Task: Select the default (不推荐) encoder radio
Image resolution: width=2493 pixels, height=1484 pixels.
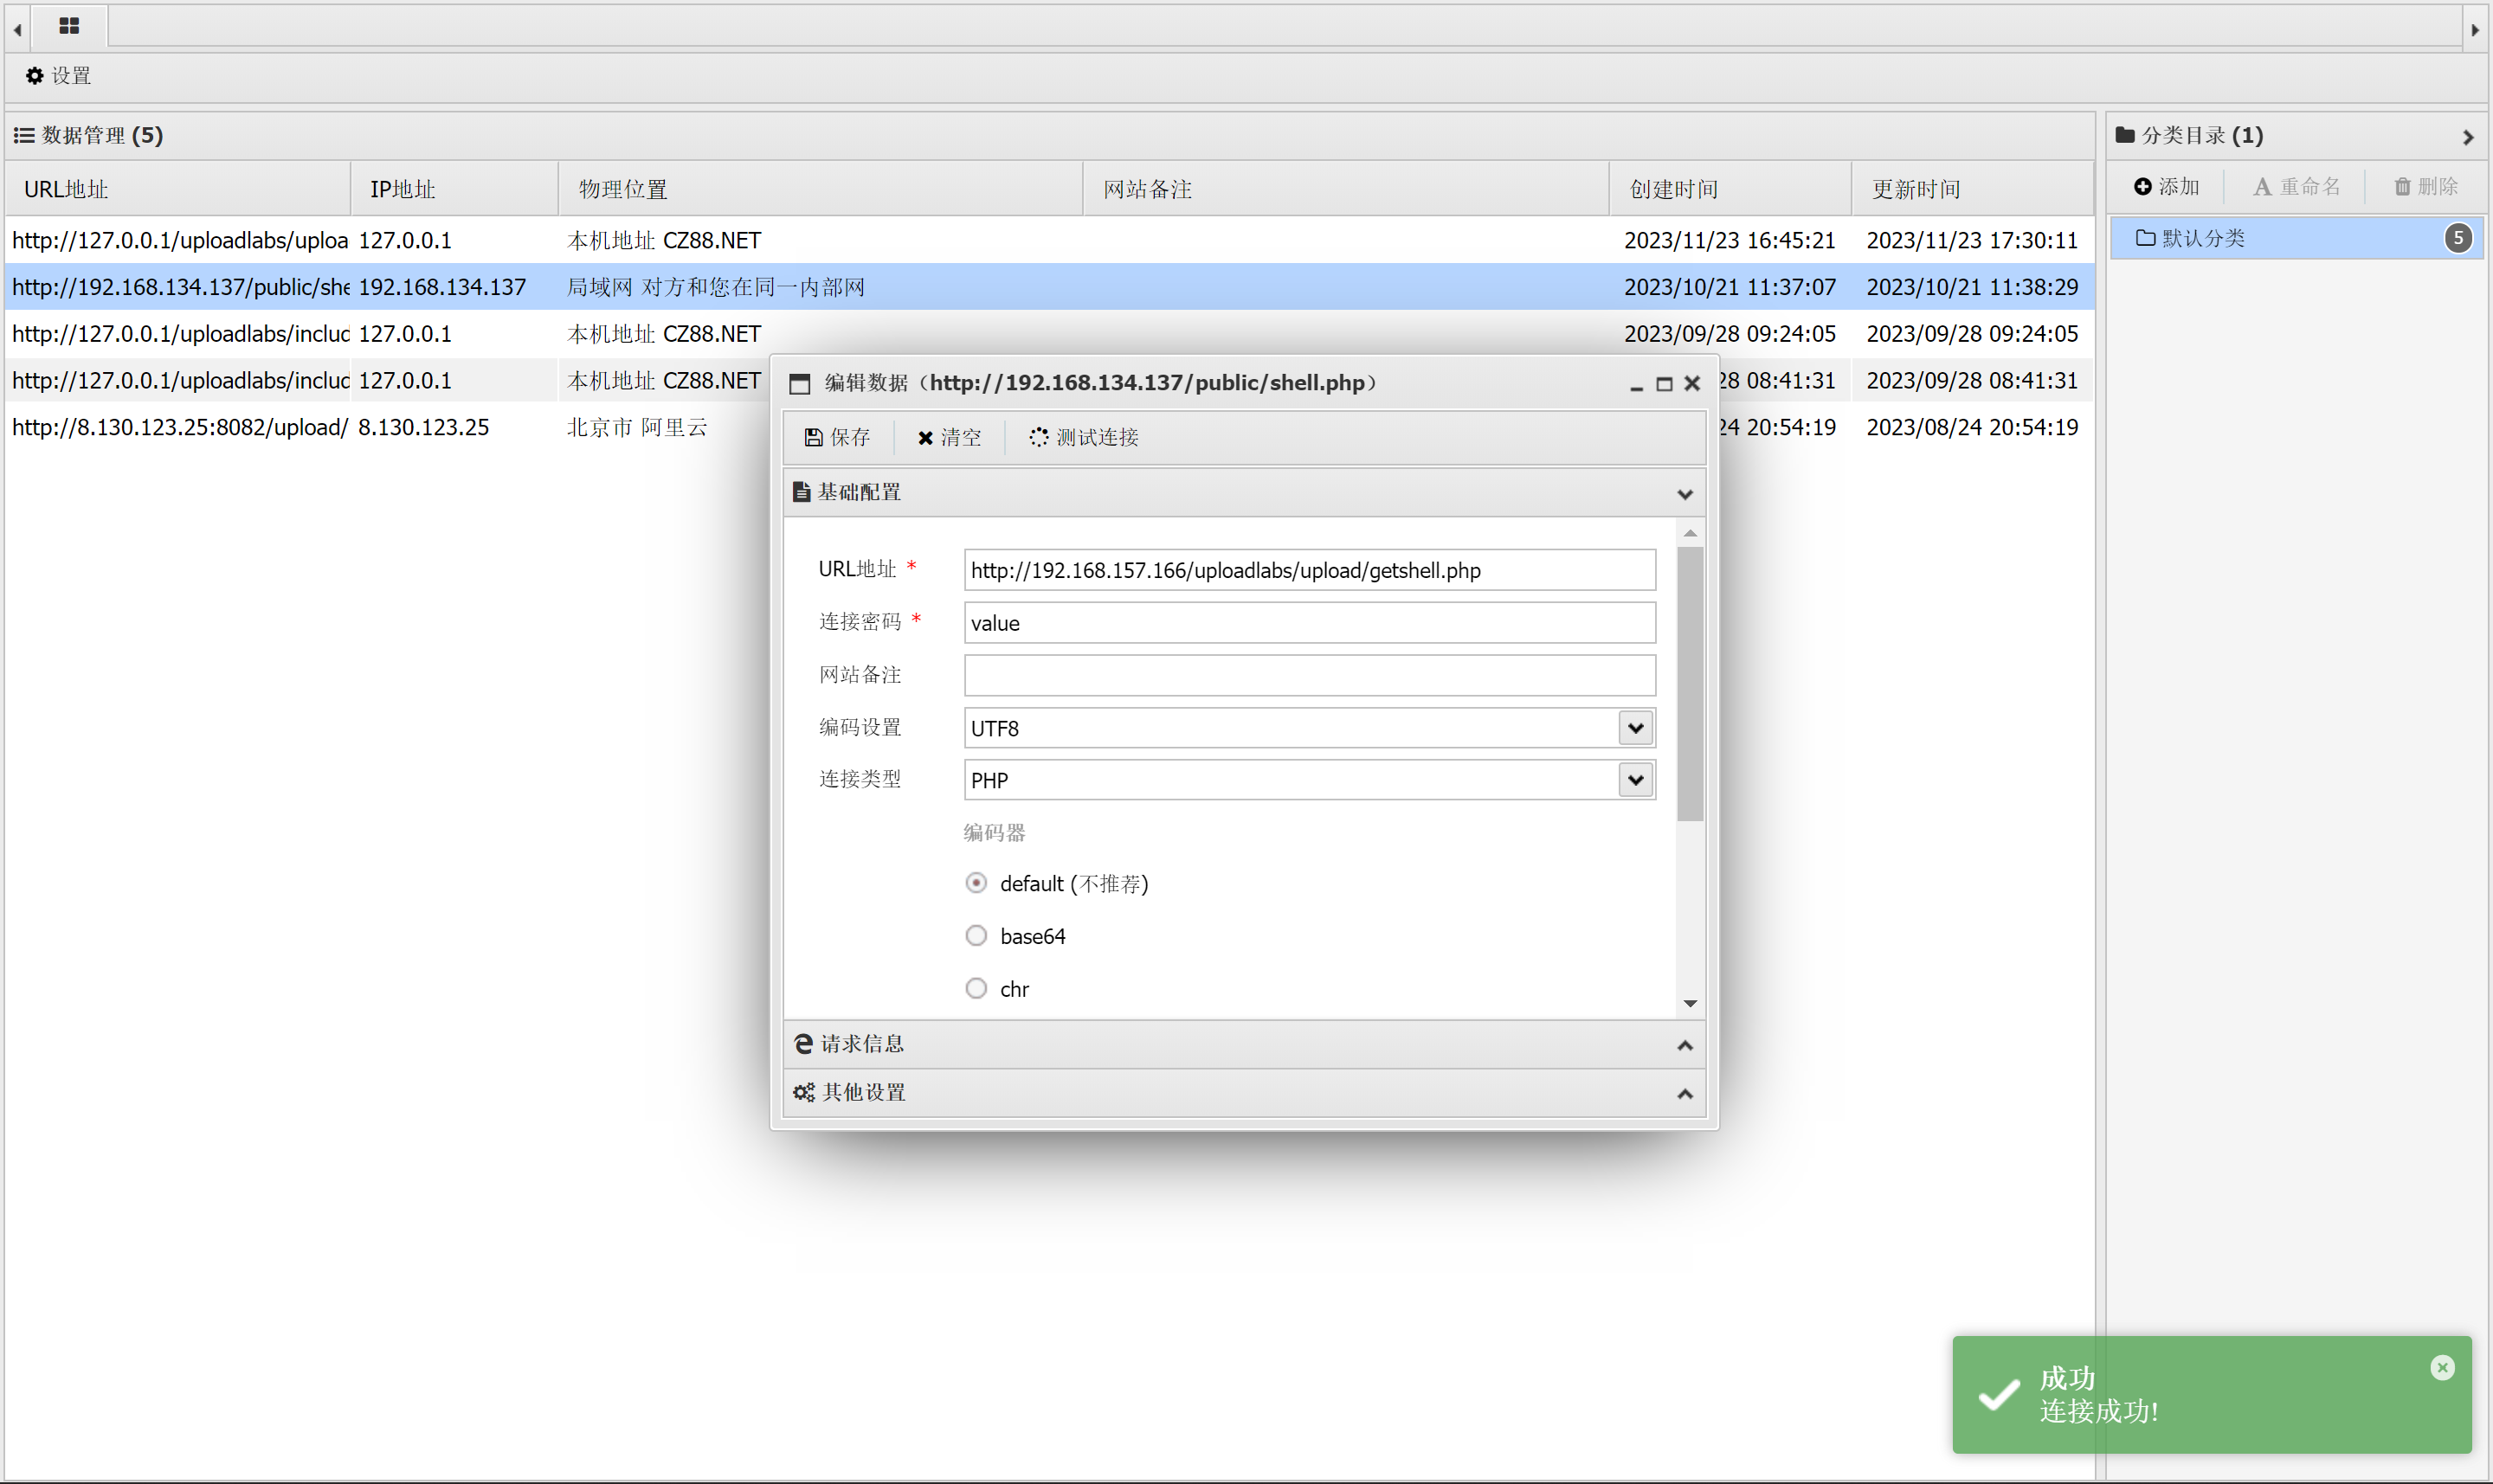Action: tap(976, 883)
